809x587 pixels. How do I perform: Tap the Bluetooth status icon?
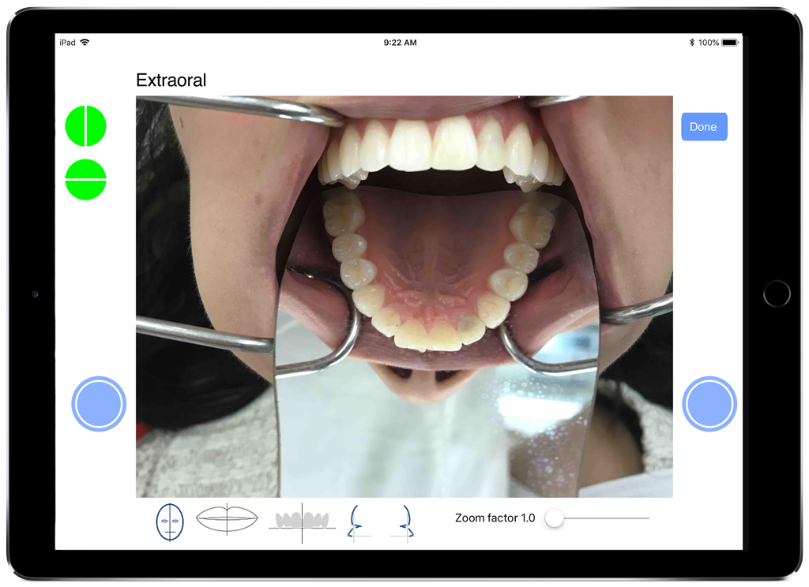click(x=691, y=43)
